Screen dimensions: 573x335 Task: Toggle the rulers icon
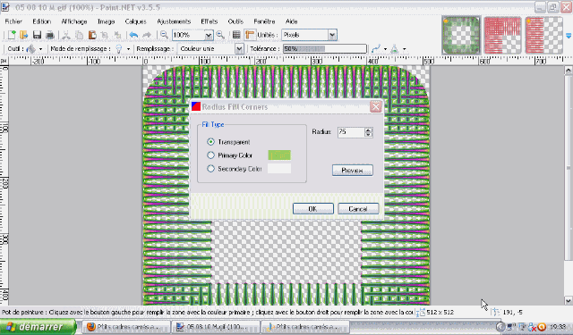pyautogui.click(x=250, y=35)
